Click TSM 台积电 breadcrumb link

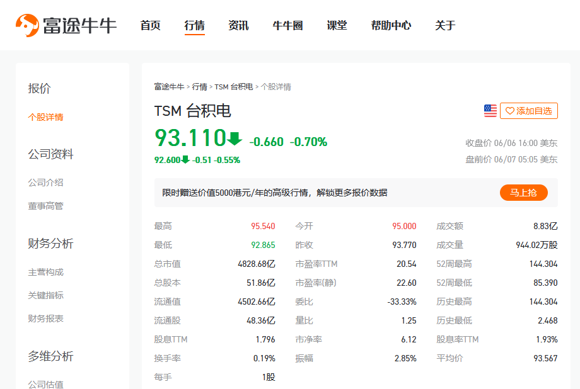point(233,86)
